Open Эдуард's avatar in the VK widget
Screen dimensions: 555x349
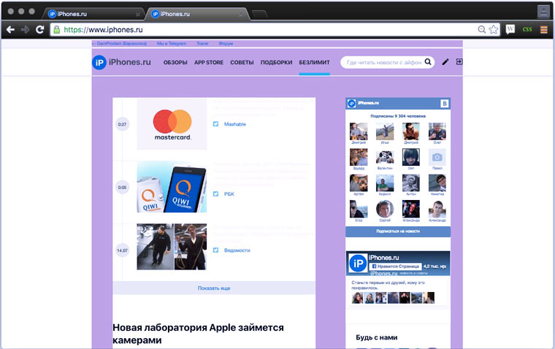tap(359, 157)
